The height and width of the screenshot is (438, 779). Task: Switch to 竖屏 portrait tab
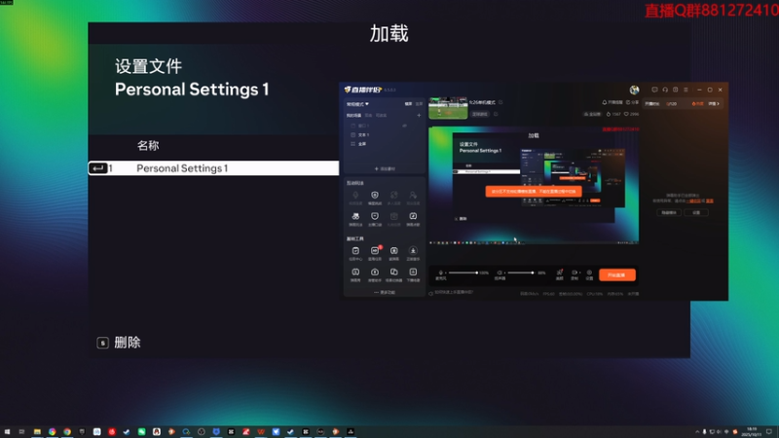click(x=419, y=104)
